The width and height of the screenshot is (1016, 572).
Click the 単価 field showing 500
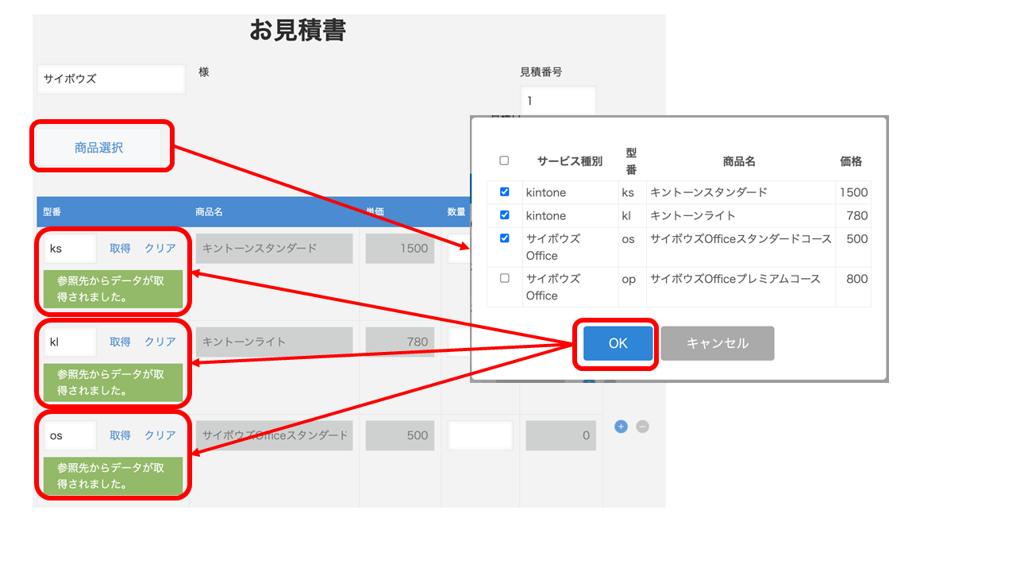point(400,435)
